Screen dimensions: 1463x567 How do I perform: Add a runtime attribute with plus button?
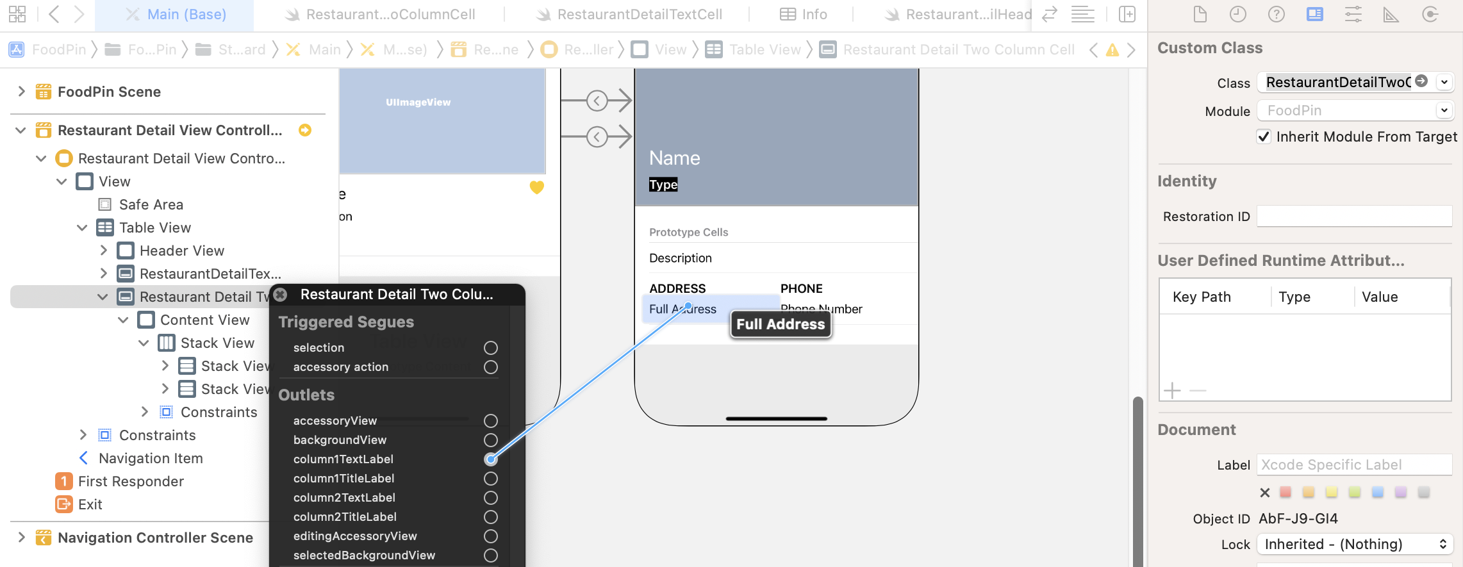[1172, 390]
